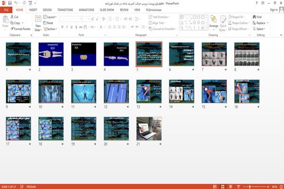The image size is (284, 189).
Task: Click the Reset slide icon
Action: (x=45, y=23)
